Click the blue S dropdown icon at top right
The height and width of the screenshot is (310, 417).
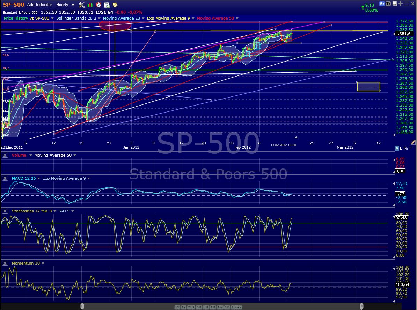(x=382, y=4)
